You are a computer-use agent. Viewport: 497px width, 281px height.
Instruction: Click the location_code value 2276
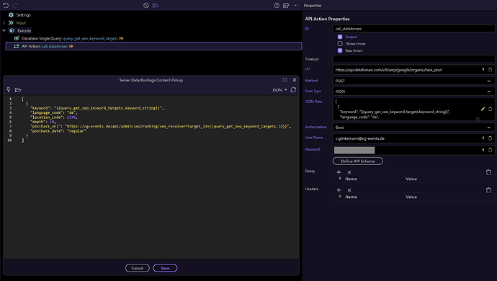tap(71, 117)
